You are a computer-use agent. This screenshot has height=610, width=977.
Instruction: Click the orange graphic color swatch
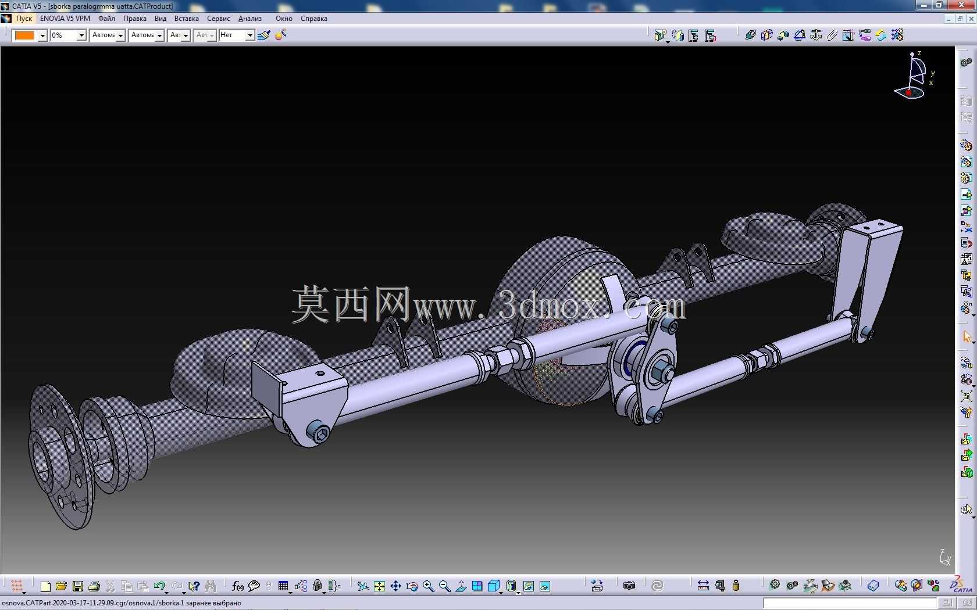click(24, 35)
